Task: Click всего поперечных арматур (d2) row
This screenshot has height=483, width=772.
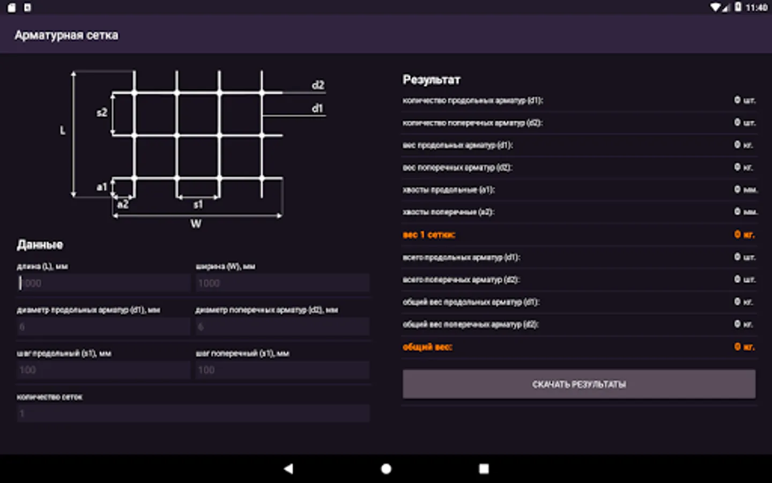Action: pos(579,280)
